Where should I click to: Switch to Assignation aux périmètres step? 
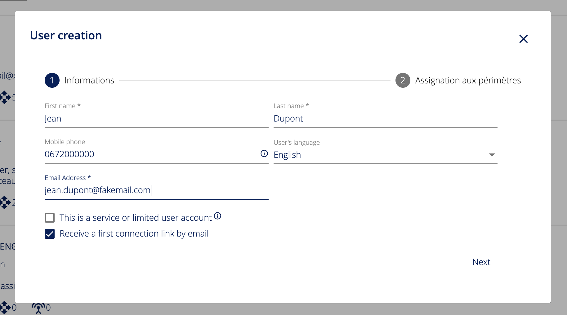coord(468,80)
